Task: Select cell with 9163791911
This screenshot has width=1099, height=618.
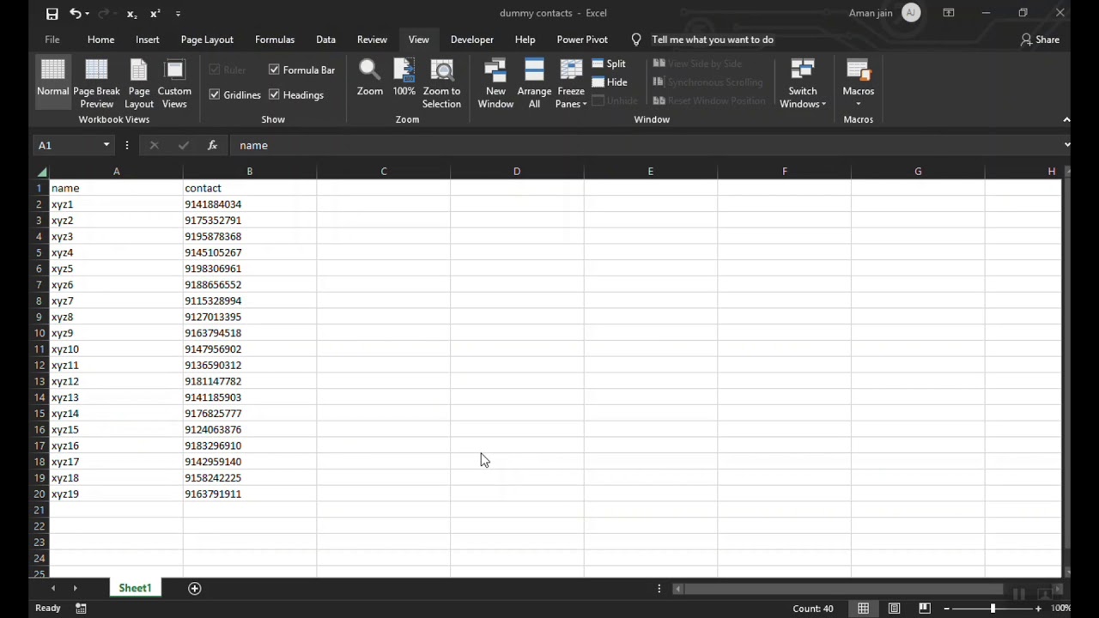Action: tap(250, 494)
